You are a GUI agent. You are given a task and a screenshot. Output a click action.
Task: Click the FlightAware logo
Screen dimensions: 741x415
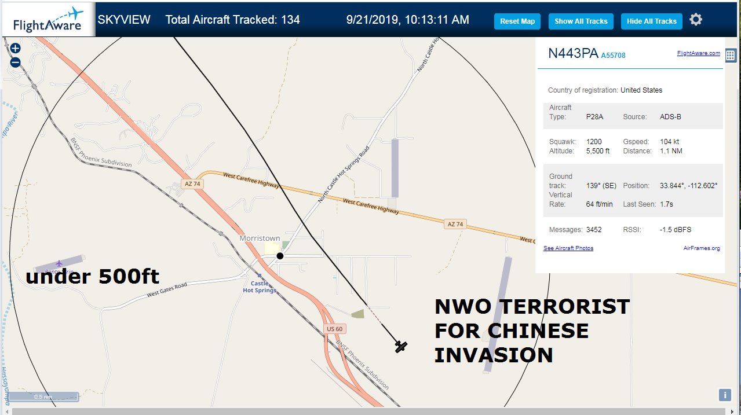click(48, 20)
